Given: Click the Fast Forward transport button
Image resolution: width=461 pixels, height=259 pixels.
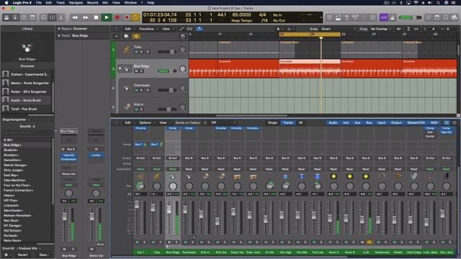Looking at the screenshot, I should coord(86,17).
